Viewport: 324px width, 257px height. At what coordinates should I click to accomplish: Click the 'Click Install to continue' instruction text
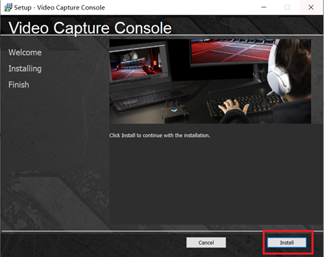[159, 136]
